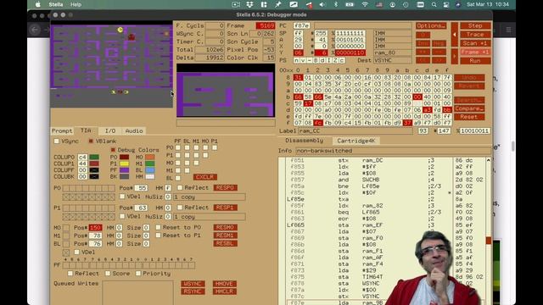The image size is (543, 305).
Task: Toggle the VBlank checkbox
Action: (91, 141)
